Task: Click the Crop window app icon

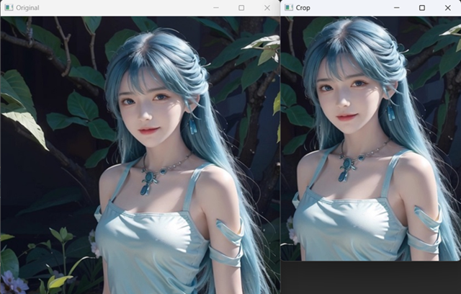Action: [x=289, y=8]
